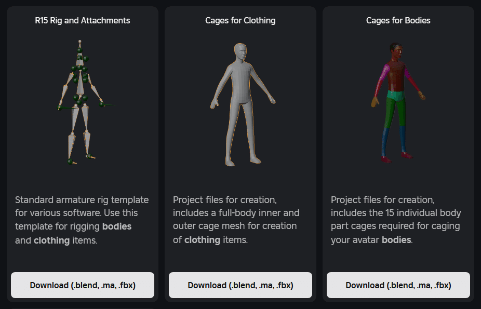Download the Cages for Clothing files
This screenshot has height=309, width=481.
pyautogui.click(x=240, y=285)
